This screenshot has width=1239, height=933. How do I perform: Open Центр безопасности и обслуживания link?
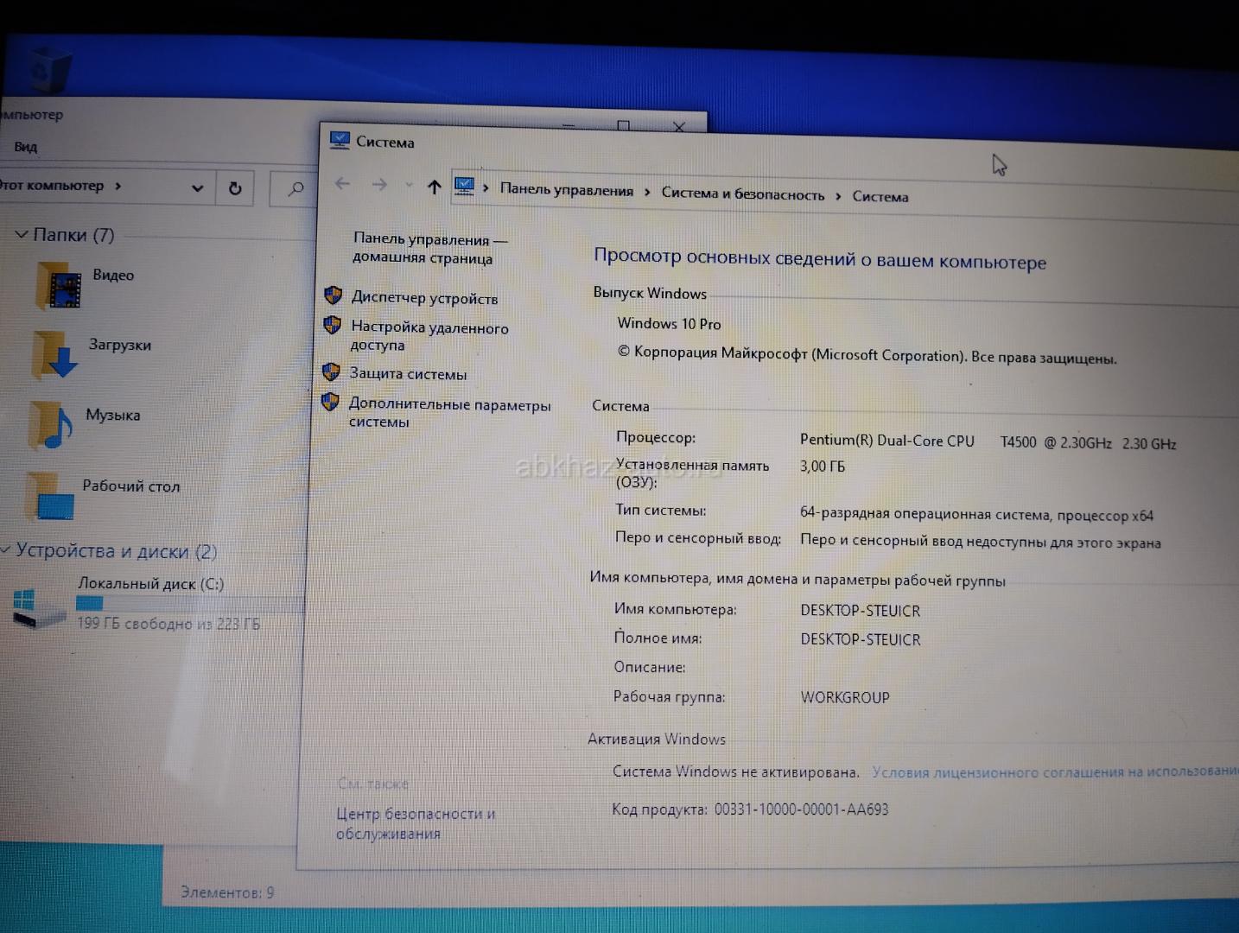coord(415,823)
